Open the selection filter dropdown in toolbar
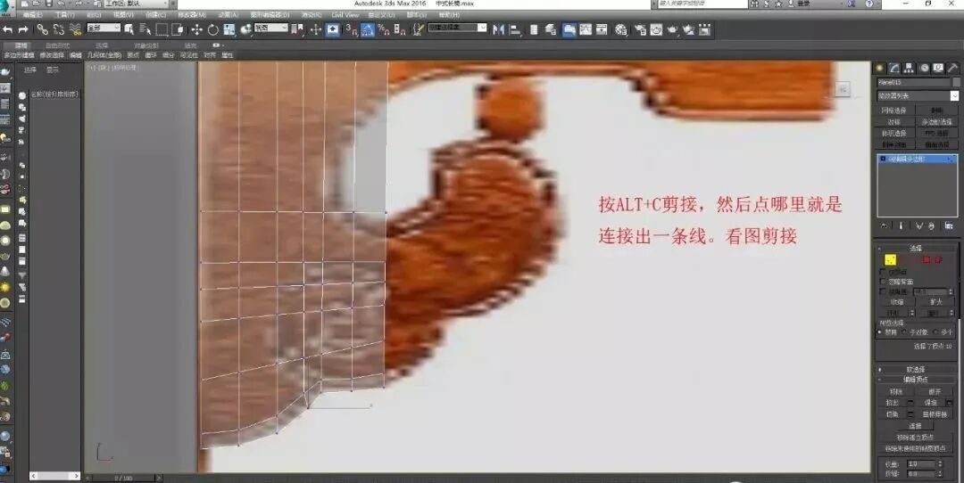The image size is (964, 483). (104, 29)
